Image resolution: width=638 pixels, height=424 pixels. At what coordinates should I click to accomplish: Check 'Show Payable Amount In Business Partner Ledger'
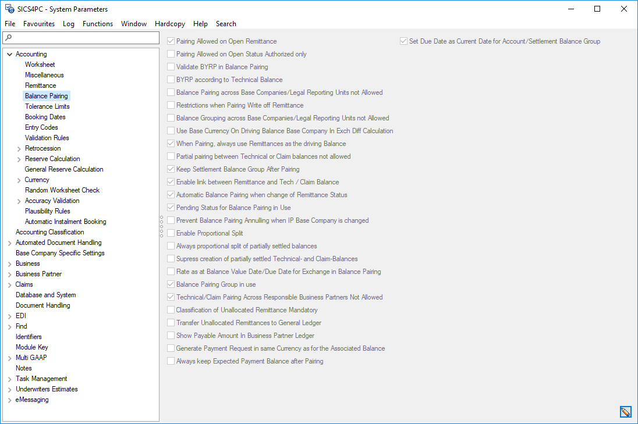pos(170,335)
